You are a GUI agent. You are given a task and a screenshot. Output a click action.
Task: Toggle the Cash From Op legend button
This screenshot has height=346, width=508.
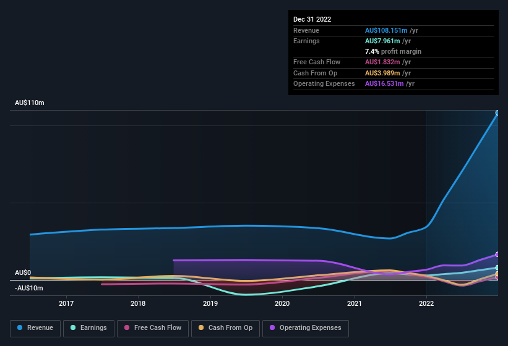click(x=225, y=328)
